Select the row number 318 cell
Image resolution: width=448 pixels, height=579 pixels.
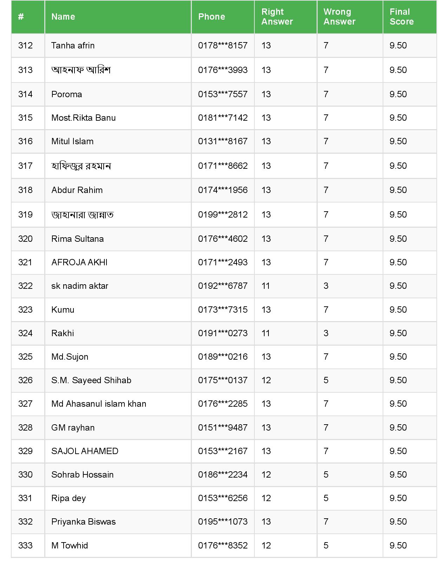(x=25, y=190)
